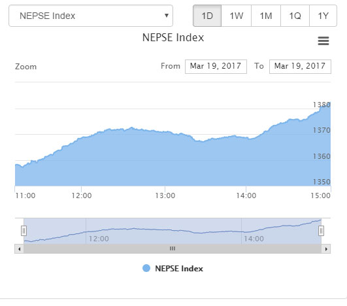Click the right navigator range handle

(x=321, y=231)
